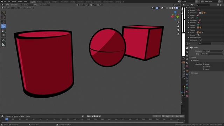Click the outliner filter funnel icon

(x=218, y=5)
